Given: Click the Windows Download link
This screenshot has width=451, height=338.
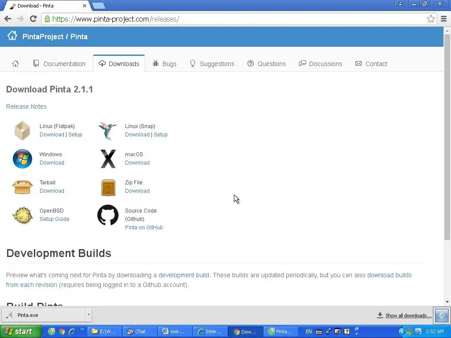Looking at the screenshot, I should tap(52, 163).
